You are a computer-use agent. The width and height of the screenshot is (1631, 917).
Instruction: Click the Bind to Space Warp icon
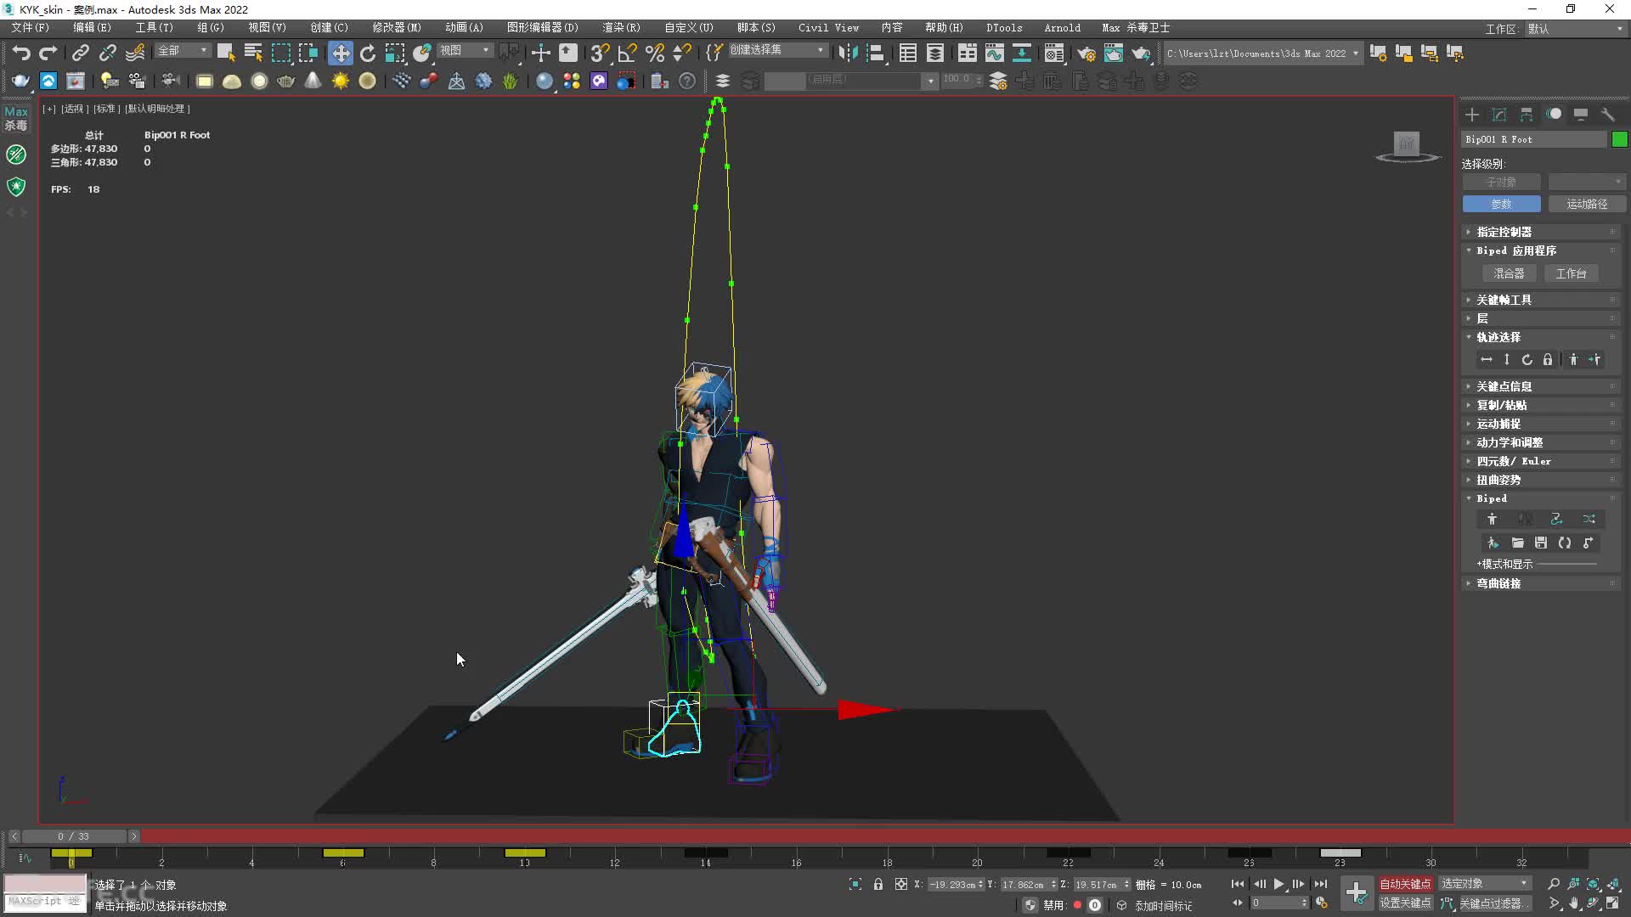pyautogui.click(x=135, y=53)
